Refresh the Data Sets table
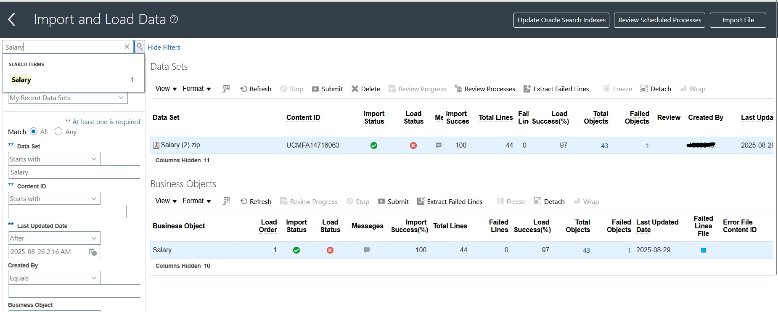The width and height of the screenshot is (778, 312). coord(256,89)
